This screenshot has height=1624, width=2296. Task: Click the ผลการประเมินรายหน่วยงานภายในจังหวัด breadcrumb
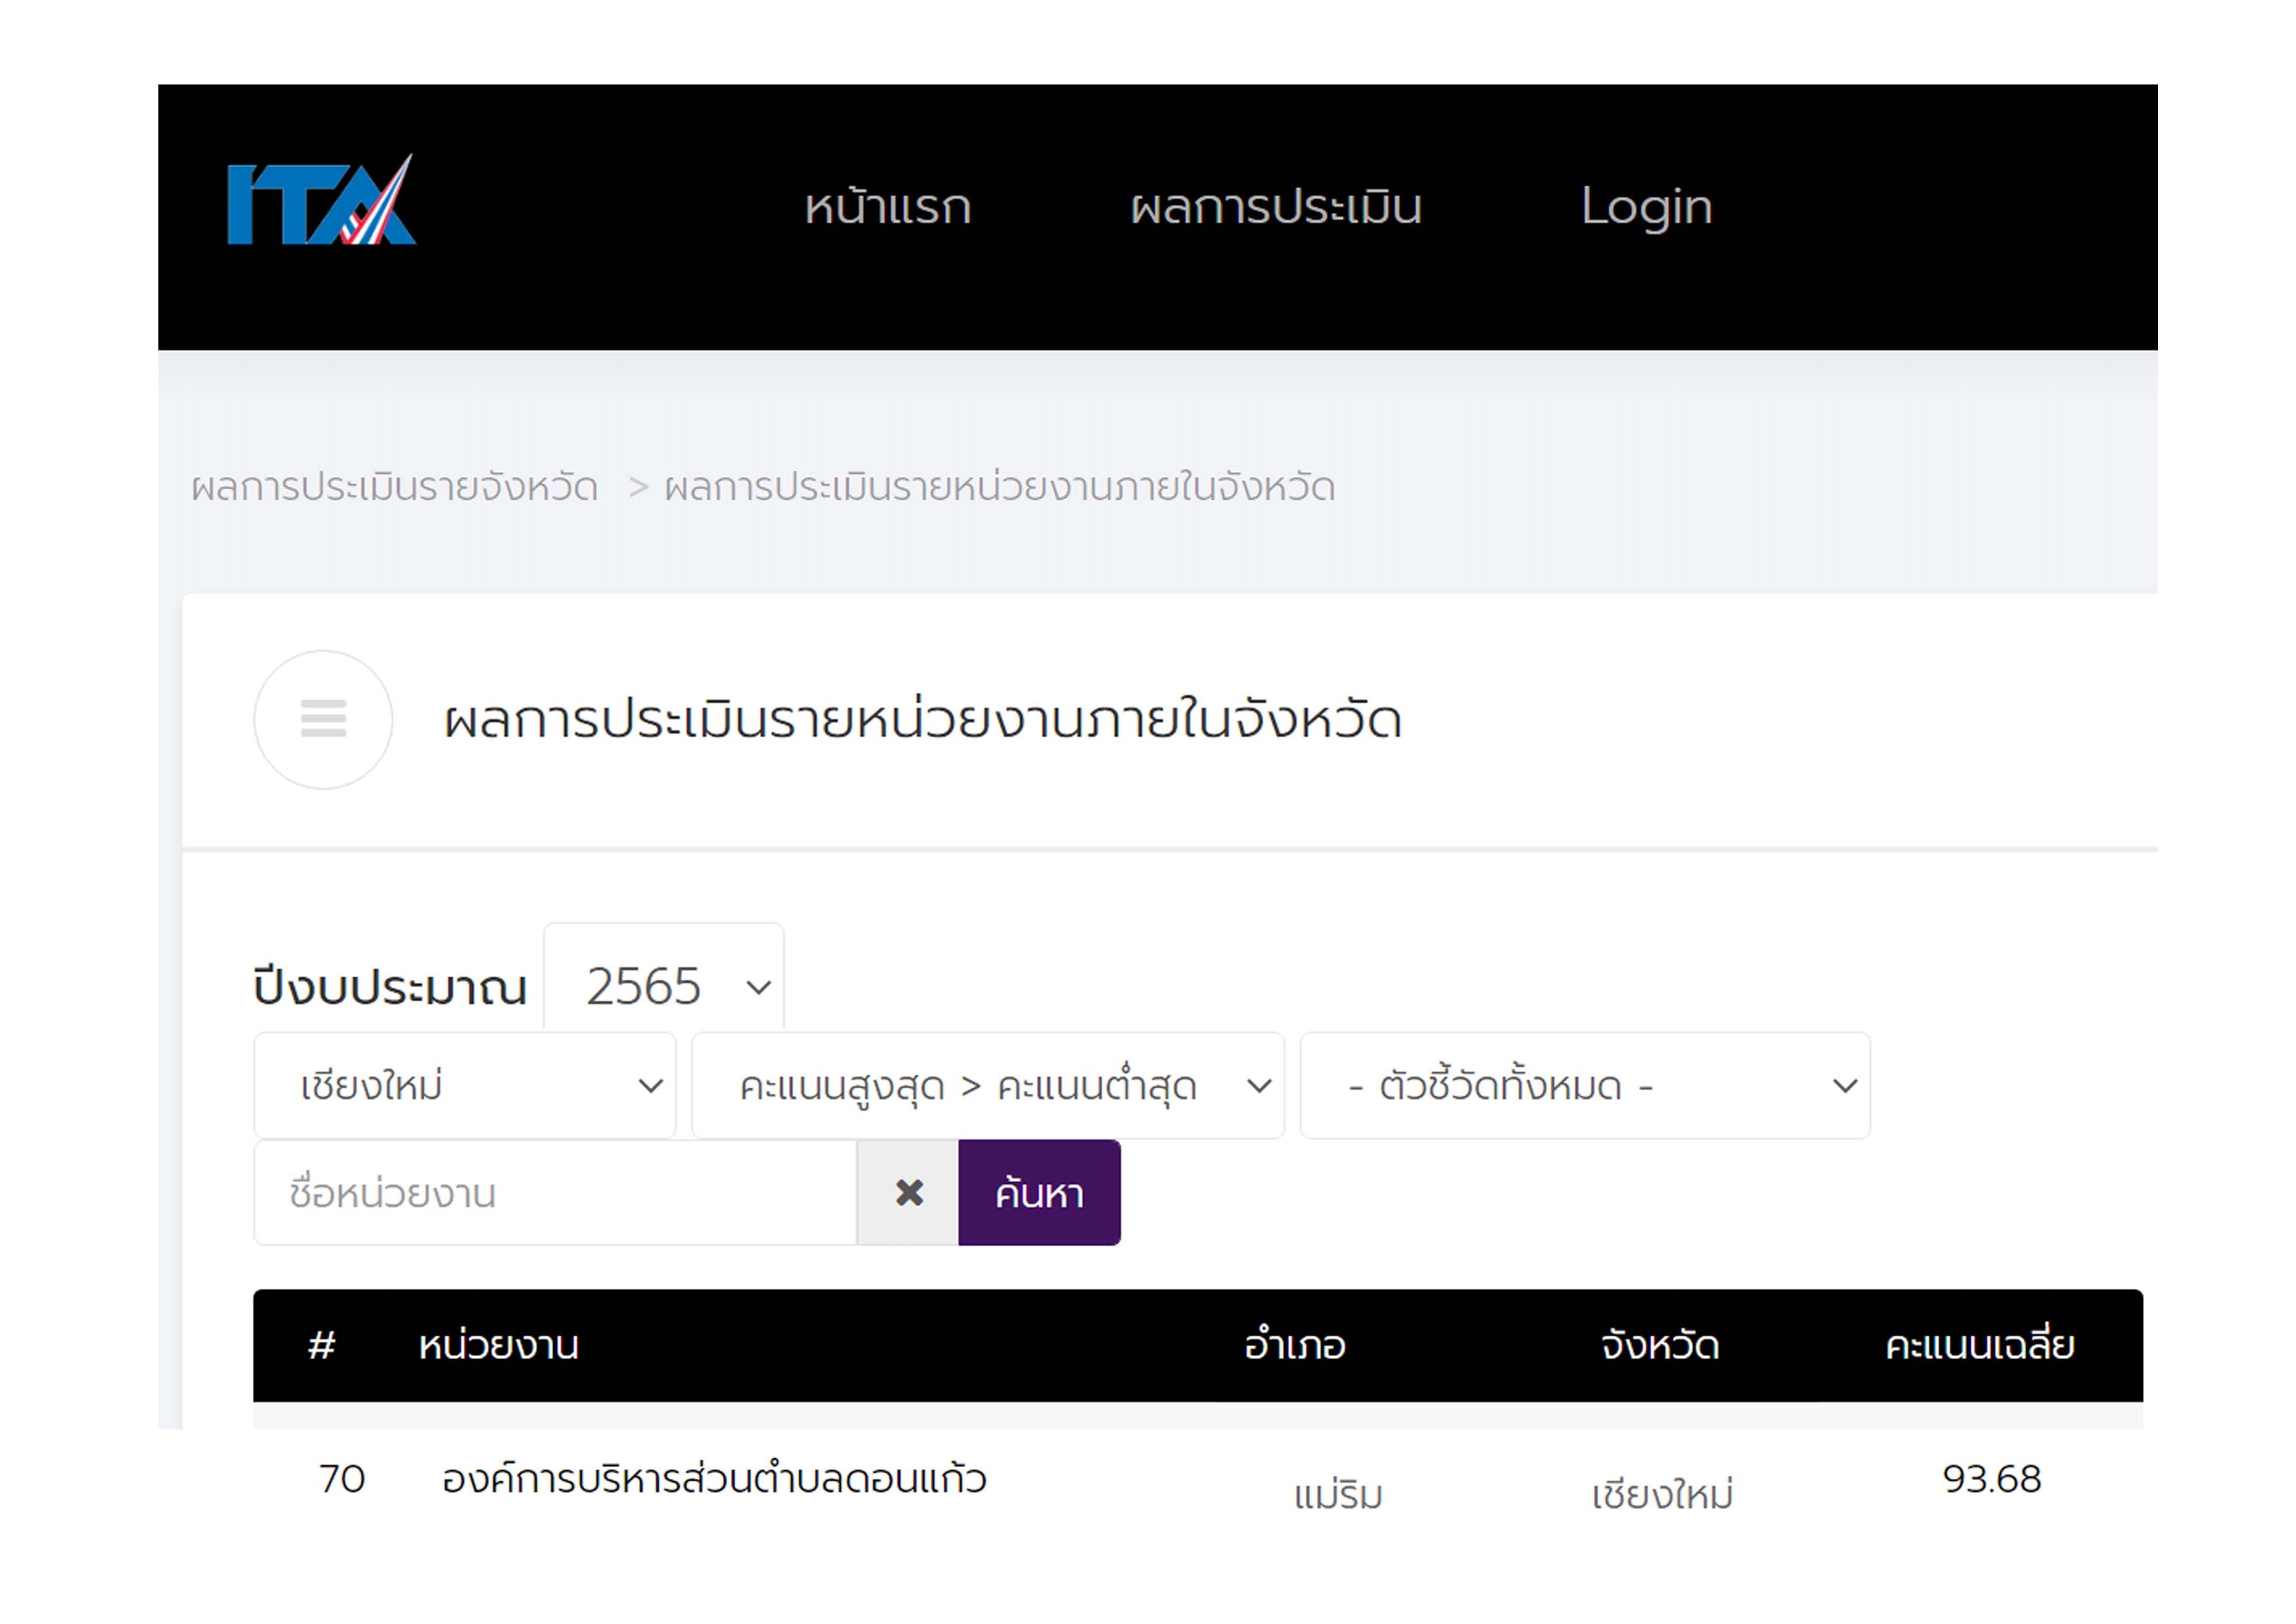click(999, 487)
